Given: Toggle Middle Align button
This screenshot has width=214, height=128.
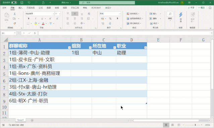Looking at the screenshot, I should (x=75, y=14).
